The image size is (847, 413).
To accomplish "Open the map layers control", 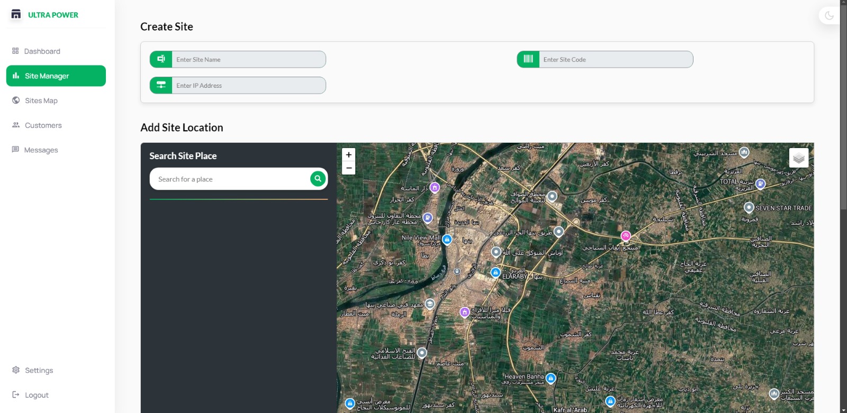I will (798, 158).
